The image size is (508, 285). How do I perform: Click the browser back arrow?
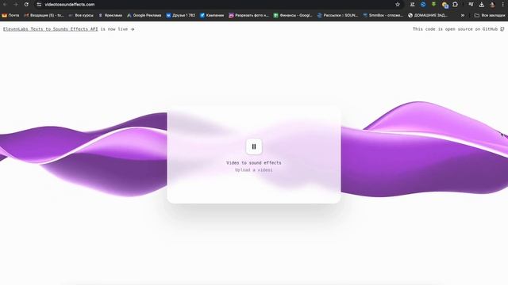pyautogui.click(x=6, y=5)
